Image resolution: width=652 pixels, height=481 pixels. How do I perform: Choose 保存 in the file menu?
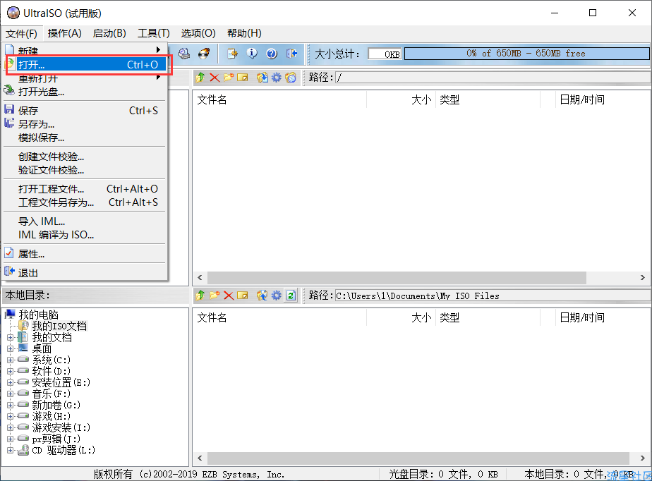tap(85, 111)
